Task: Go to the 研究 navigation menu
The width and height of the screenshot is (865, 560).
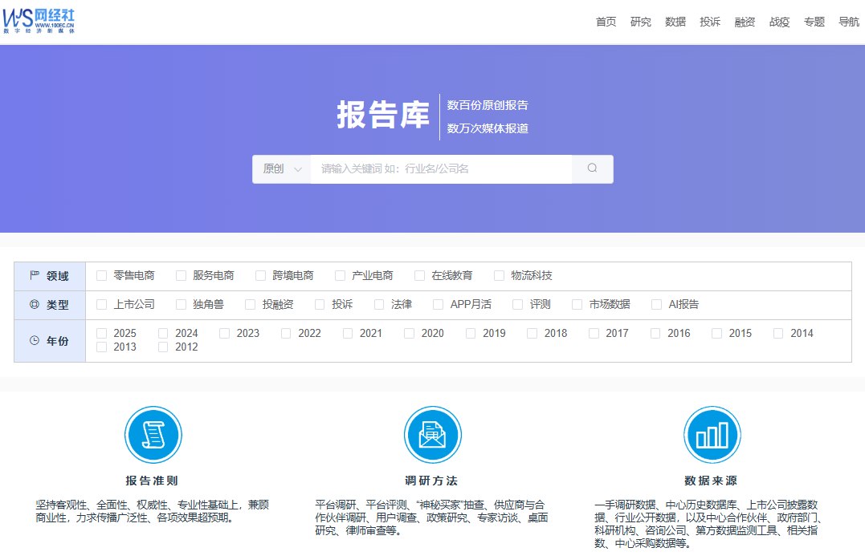Action: click(x=640, y=22)
